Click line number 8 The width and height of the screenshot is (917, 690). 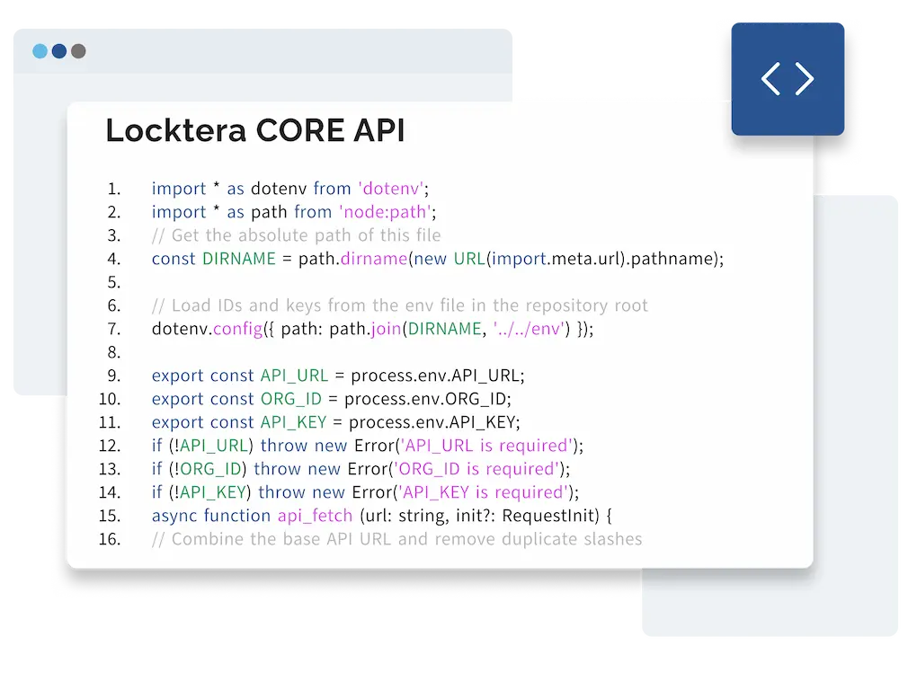tap(114, 353)
